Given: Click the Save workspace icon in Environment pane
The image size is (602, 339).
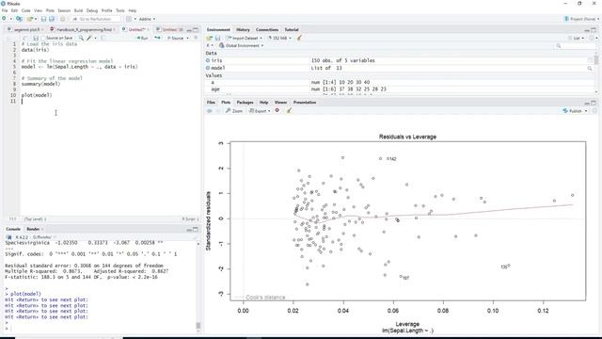Looking at the screenshot, I should [x=217, y=38].
